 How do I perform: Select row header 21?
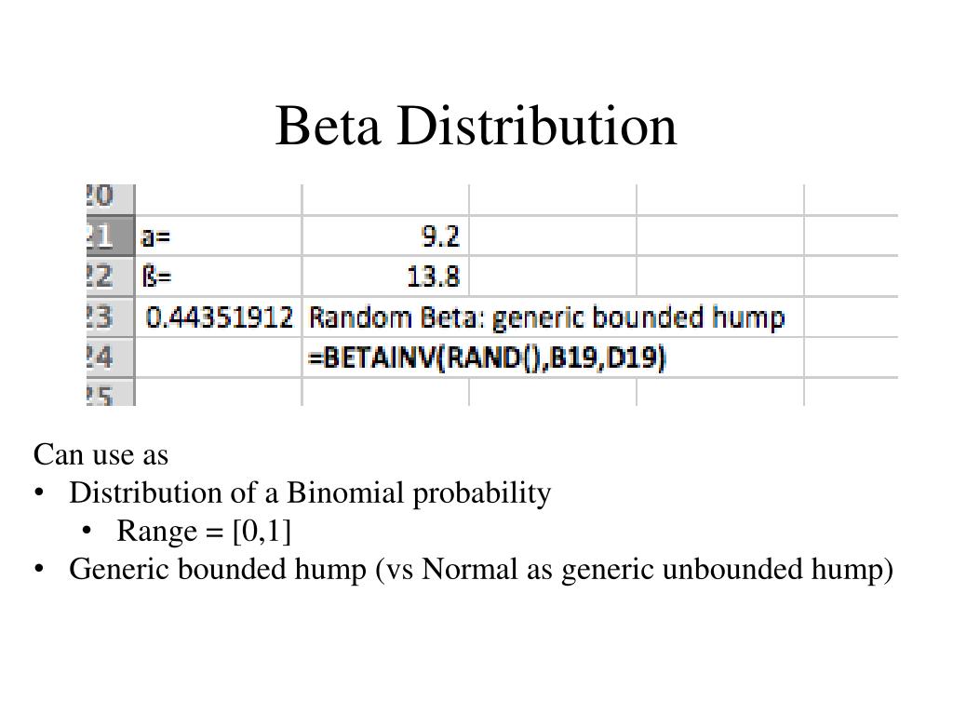(110, 236)
